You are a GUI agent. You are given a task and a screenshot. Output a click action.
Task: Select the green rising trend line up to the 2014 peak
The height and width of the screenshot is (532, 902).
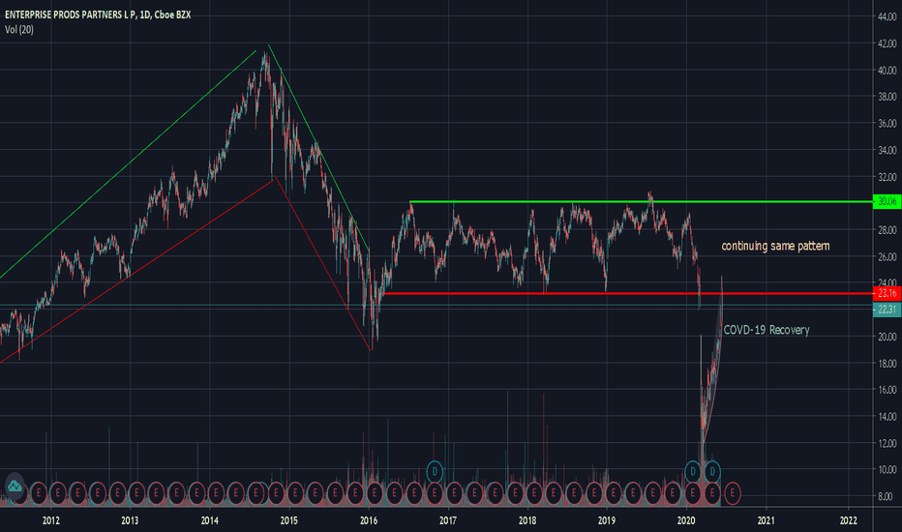128,165
